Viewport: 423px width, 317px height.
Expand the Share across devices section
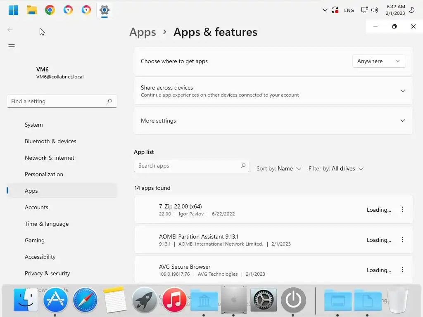coord(273,91)
